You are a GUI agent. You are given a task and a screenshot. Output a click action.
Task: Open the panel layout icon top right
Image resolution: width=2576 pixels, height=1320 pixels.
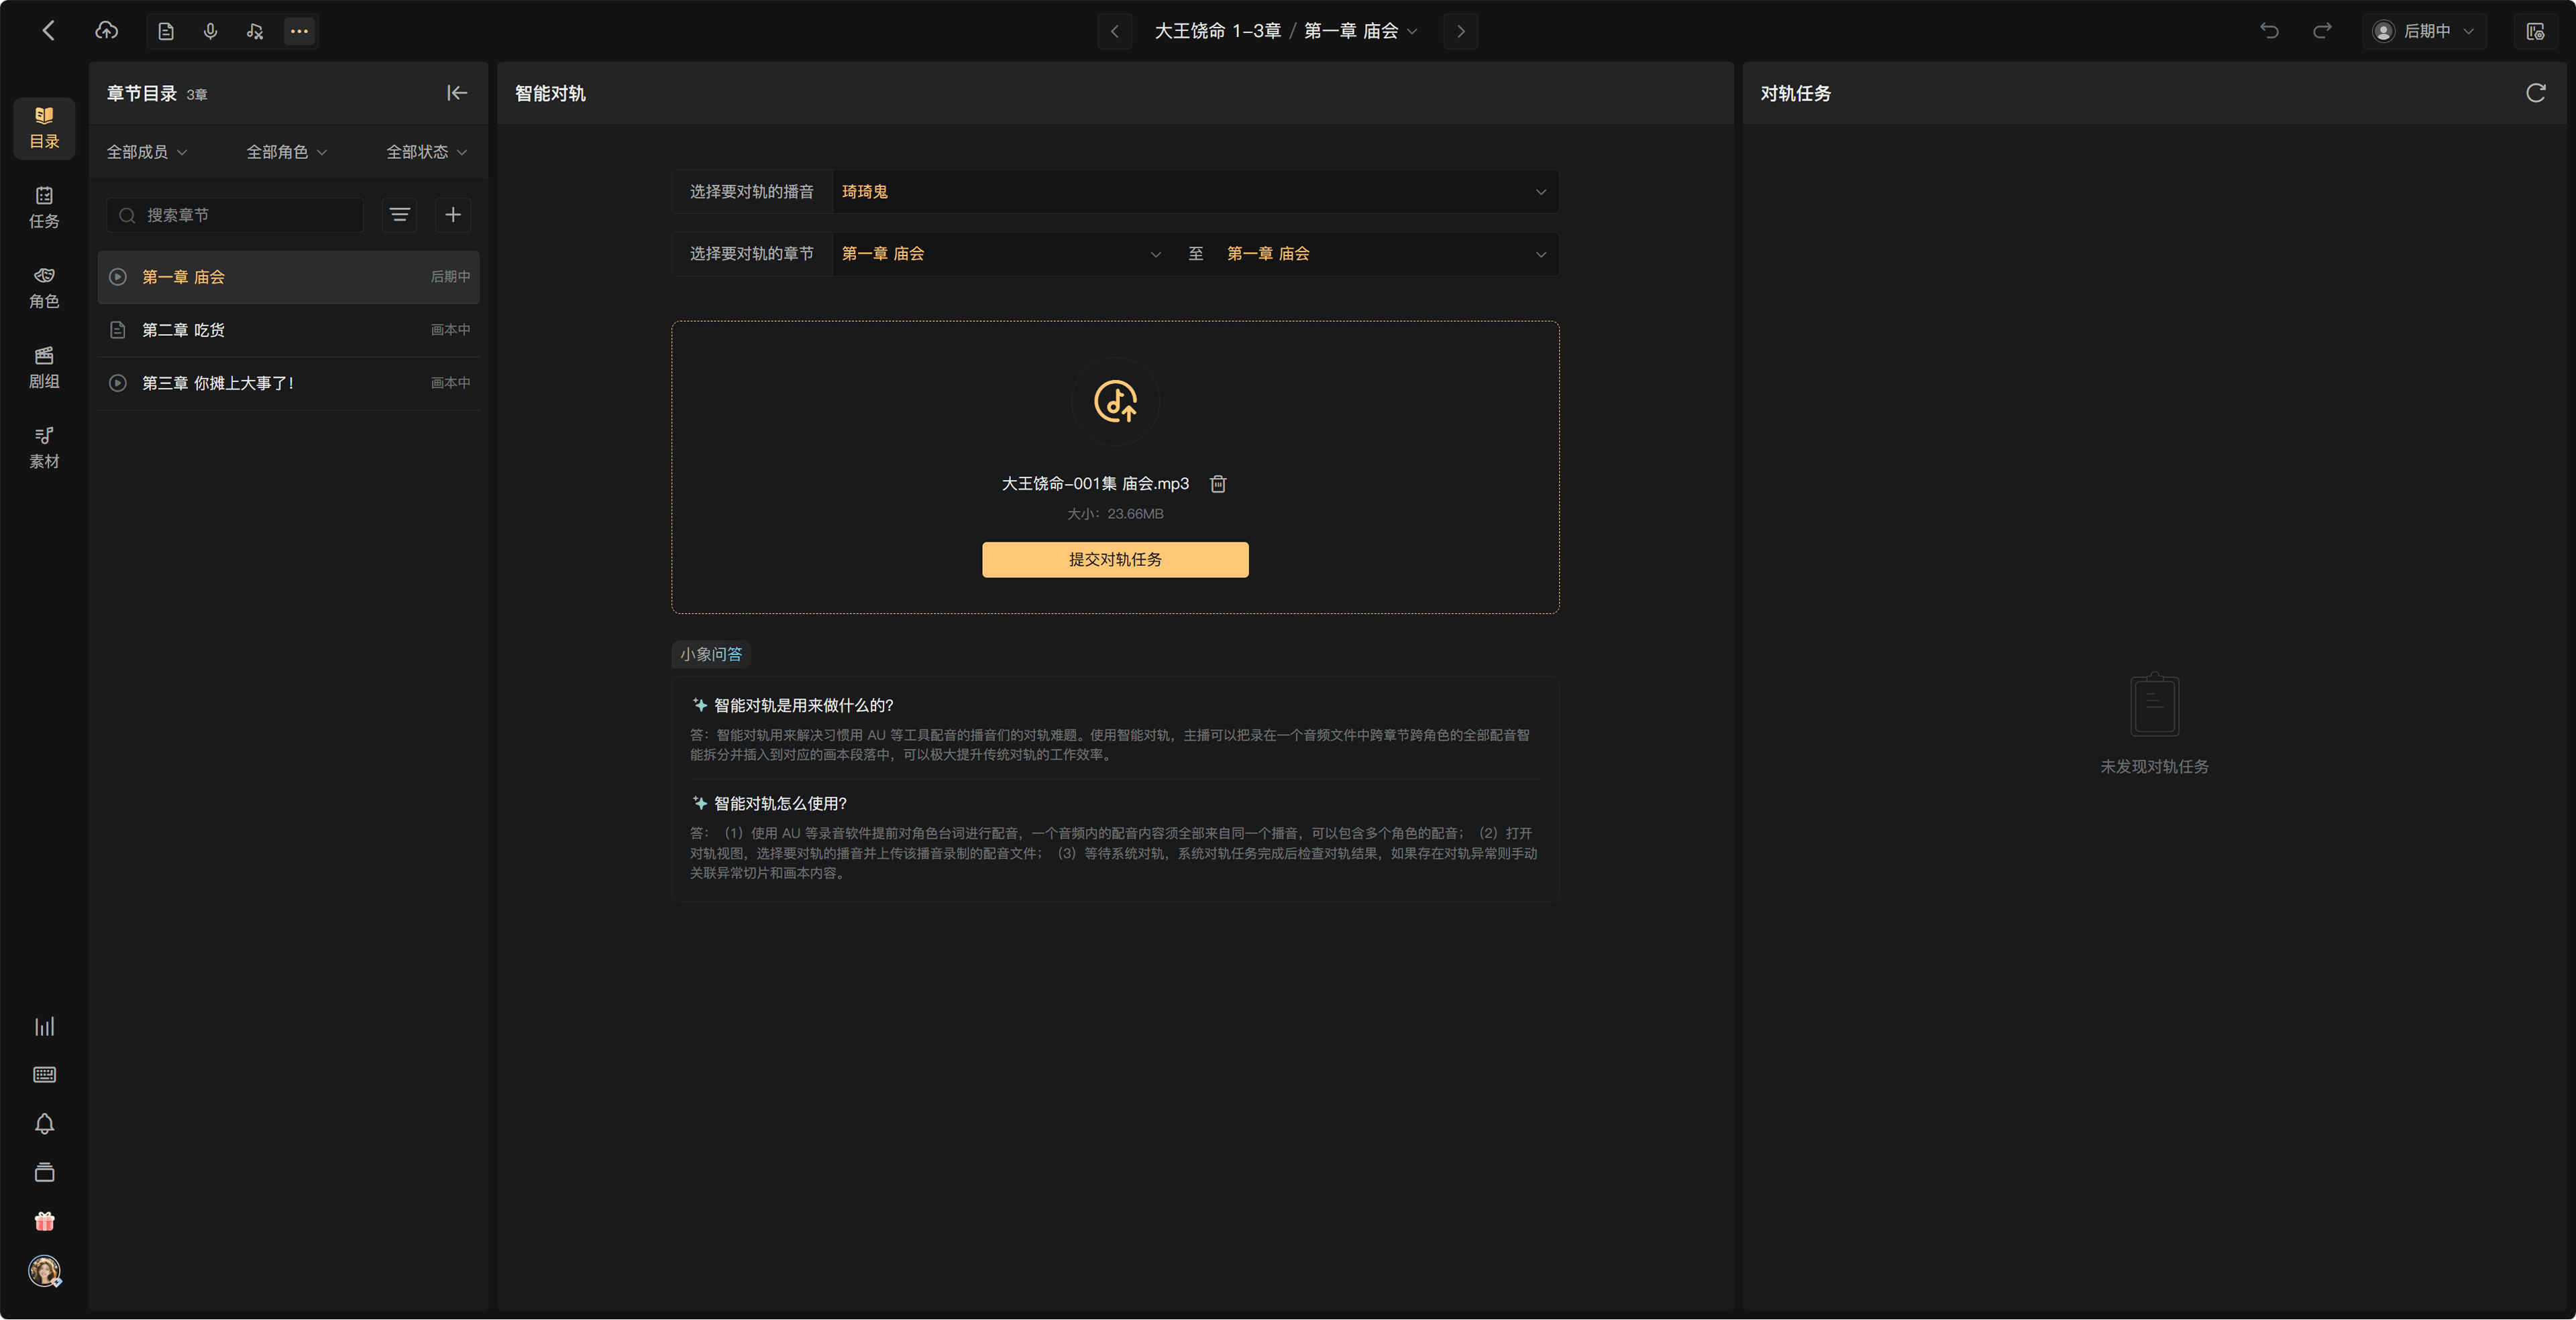[2535, 31]
